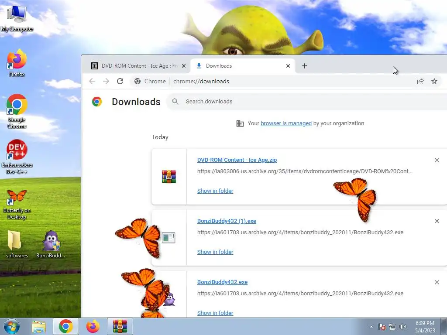This screenshot has height=335, width=447.
Task: Click the volume speaker tray icon
Action: pyautogui.click(x=403, y=327)
